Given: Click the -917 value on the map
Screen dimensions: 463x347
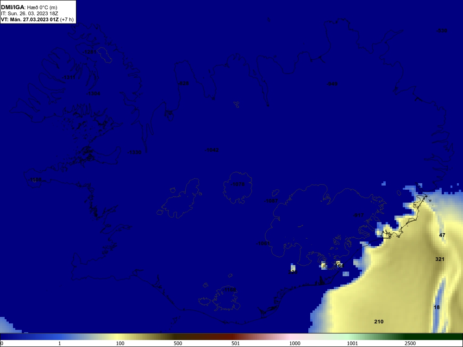Looking at the screenshot, I should [358, 216].
